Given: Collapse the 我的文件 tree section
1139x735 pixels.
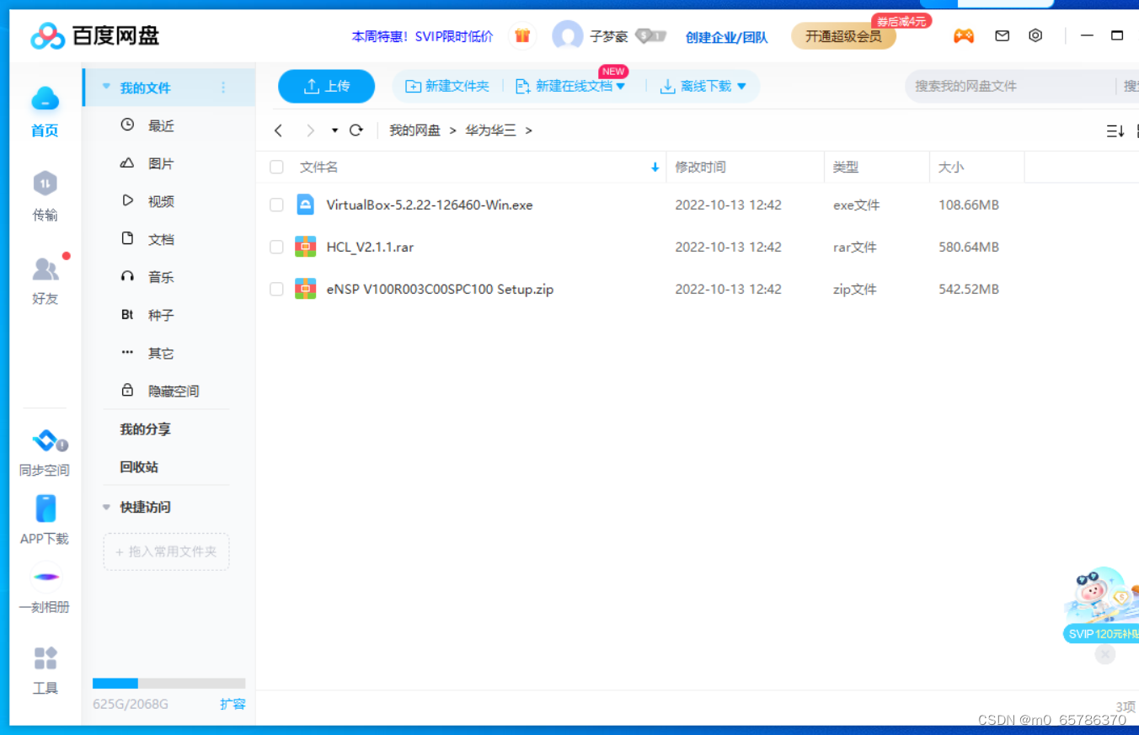Looking at the screenshot, I should coord(106,87).
